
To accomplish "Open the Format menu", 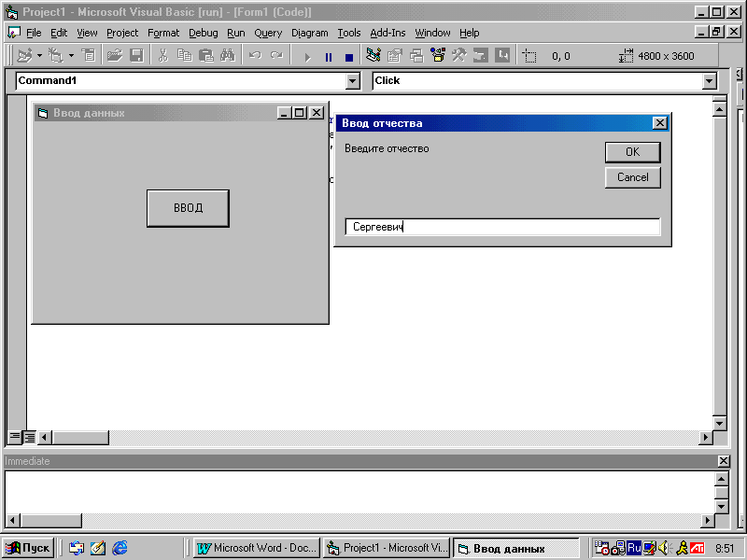I will coord(163,33).
